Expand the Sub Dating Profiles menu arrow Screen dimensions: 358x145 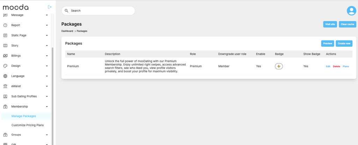click(x=47, y=96)
